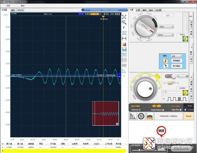Toggle the grid display icon
This screenshot has width=197, height=153.
click(124, 33)
